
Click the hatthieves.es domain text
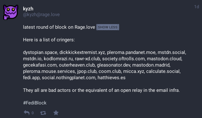(112, 78)
